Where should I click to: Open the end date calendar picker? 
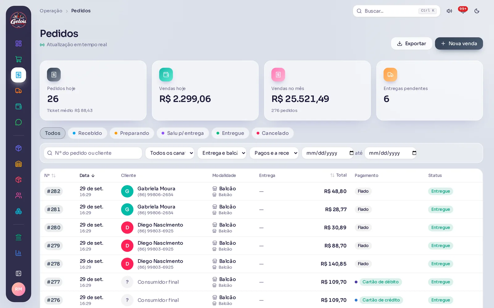414,153
